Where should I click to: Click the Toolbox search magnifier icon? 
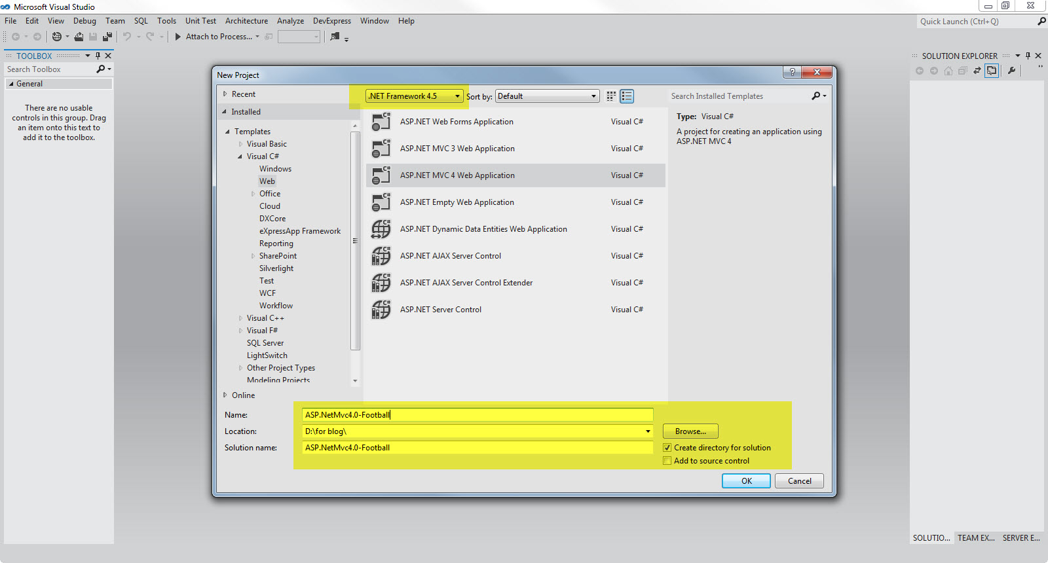[x=100, y=69]
